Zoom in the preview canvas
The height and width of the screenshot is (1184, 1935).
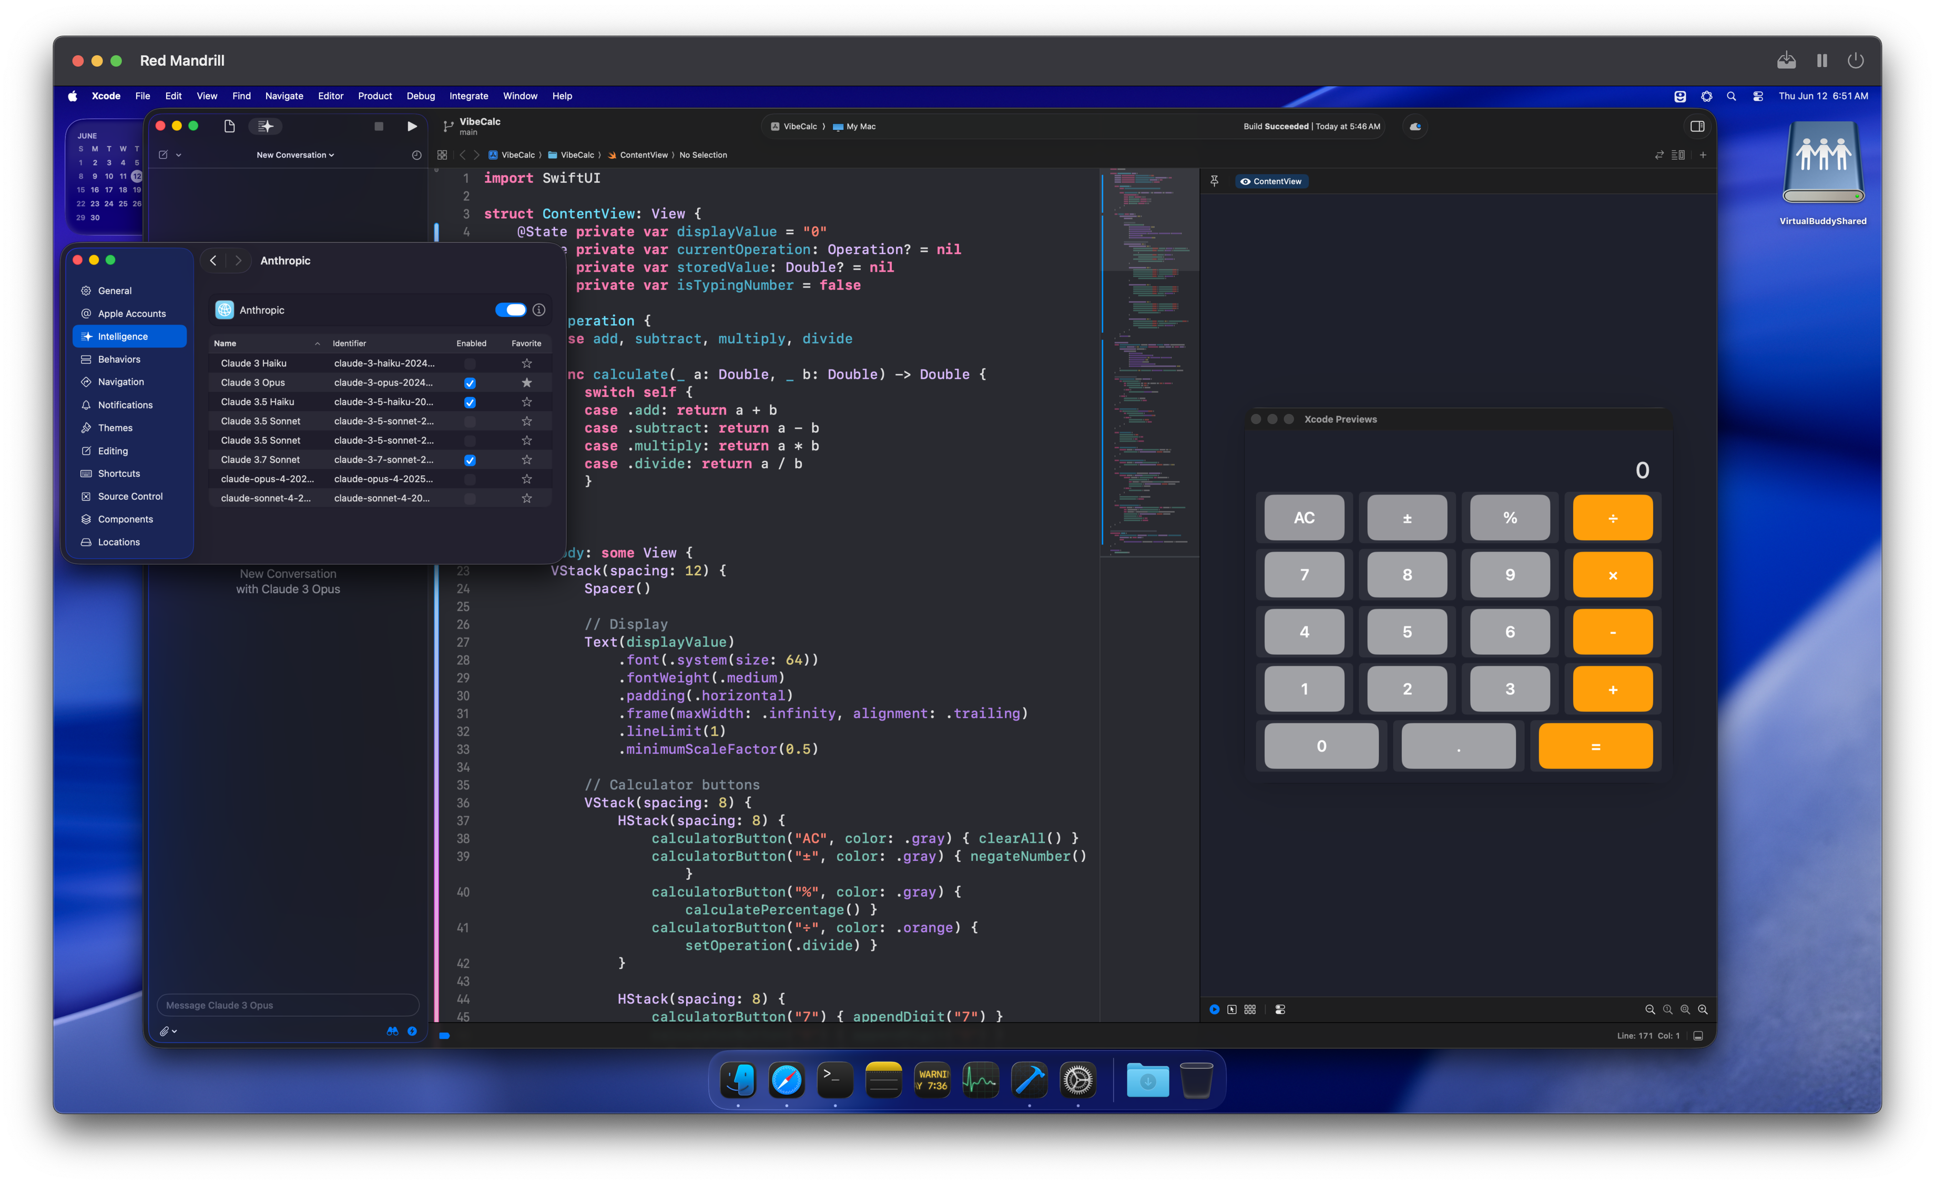click(x=1703, y=1010)
